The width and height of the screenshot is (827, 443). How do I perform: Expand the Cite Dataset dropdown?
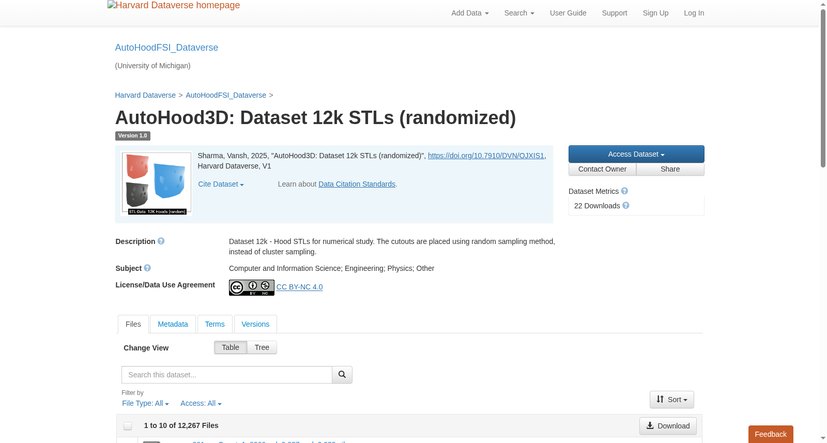[221, 185]
